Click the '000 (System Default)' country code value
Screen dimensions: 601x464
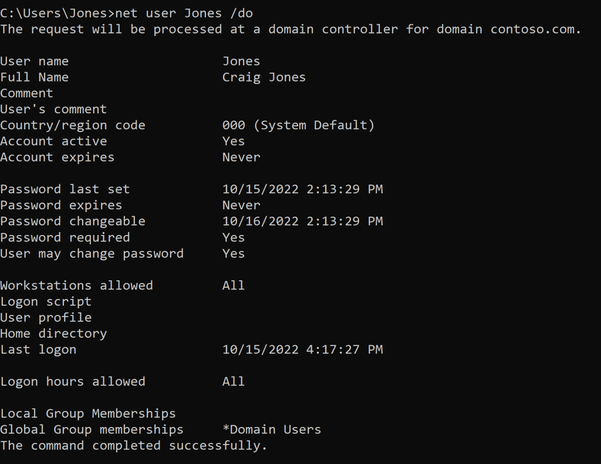click(298, 125)
